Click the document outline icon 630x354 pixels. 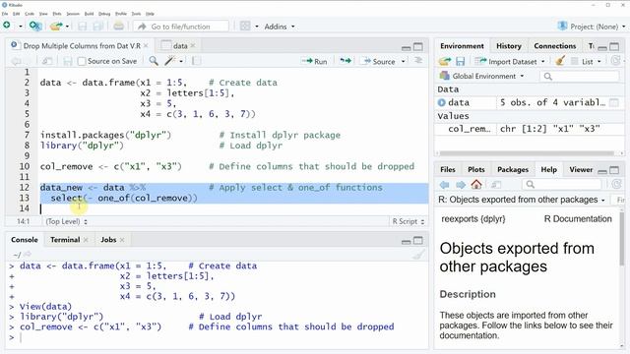418,61
